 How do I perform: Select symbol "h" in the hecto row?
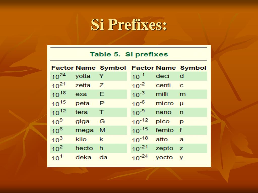click(101, 148)
